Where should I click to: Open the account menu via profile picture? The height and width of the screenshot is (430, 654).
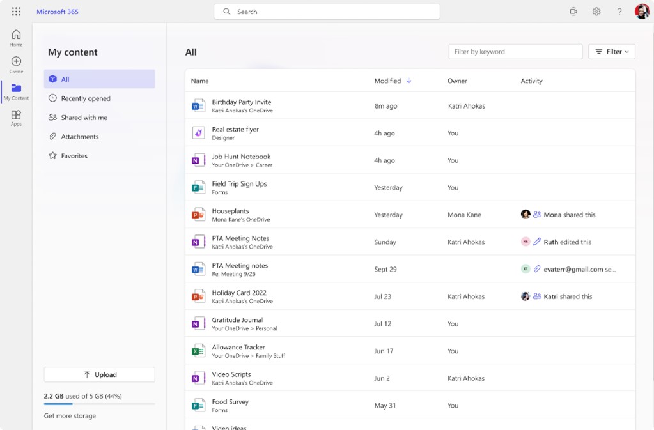pyautogui.click(x=641, y=11)
